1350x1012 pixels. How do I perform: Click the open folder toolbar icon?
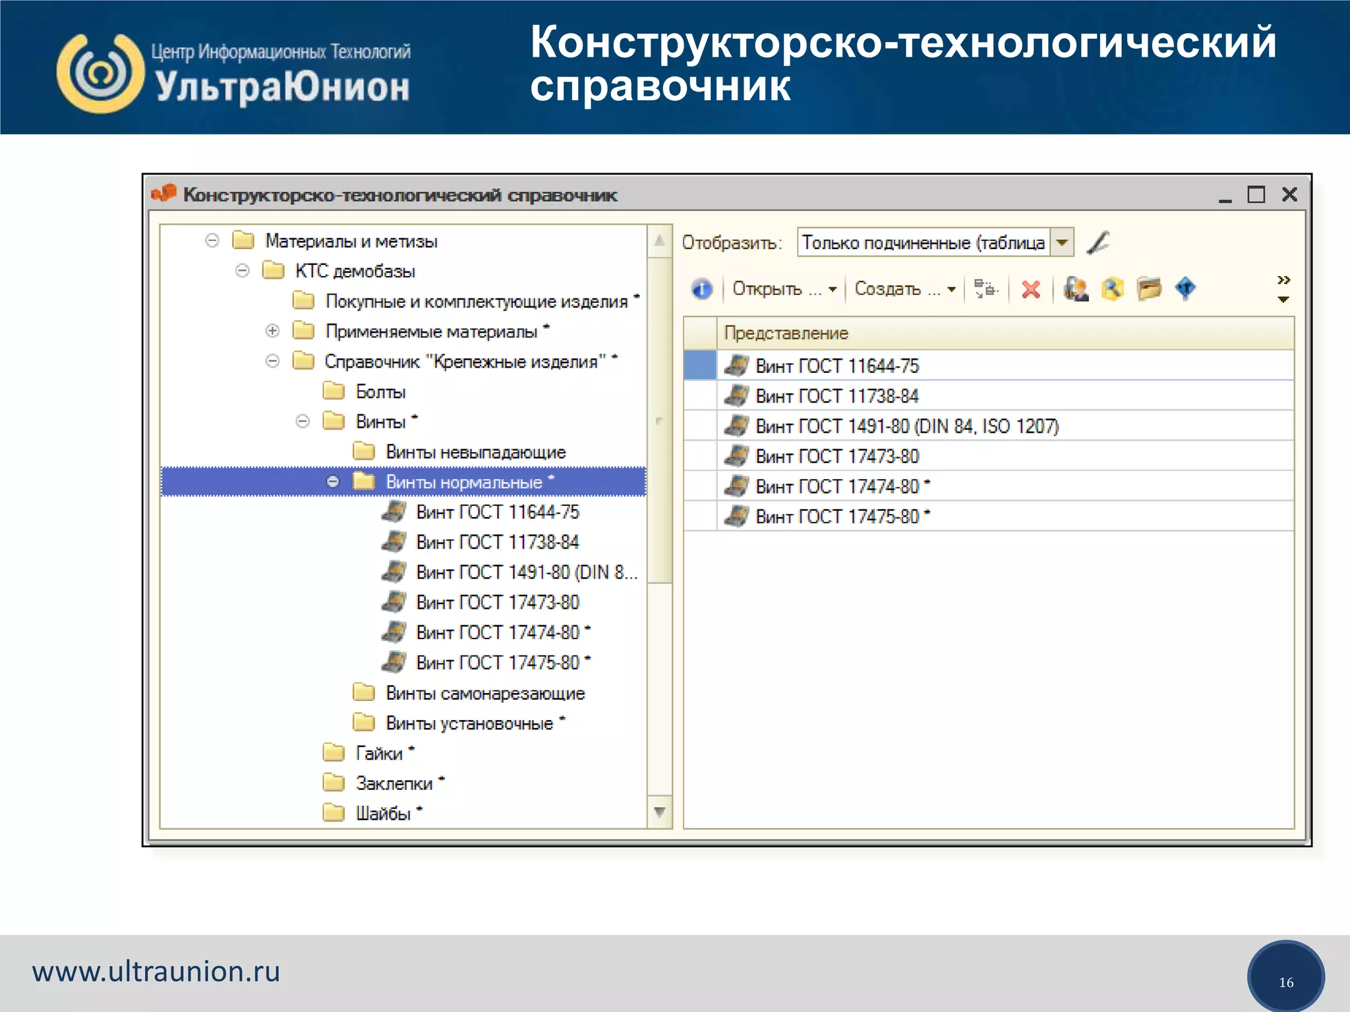[x=1149, y=289]
